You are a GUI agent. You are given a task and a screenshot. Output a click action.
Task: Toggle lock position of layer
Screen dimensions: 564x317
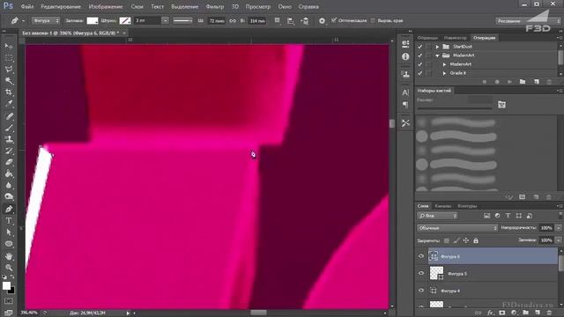466,240
